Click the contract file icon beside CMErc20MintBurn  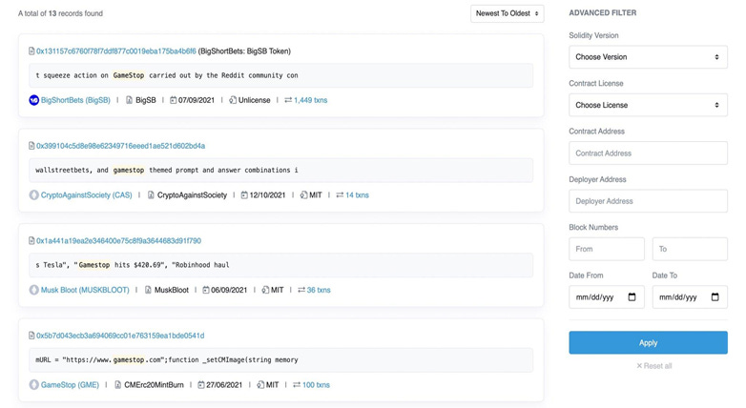coord(117,385)
